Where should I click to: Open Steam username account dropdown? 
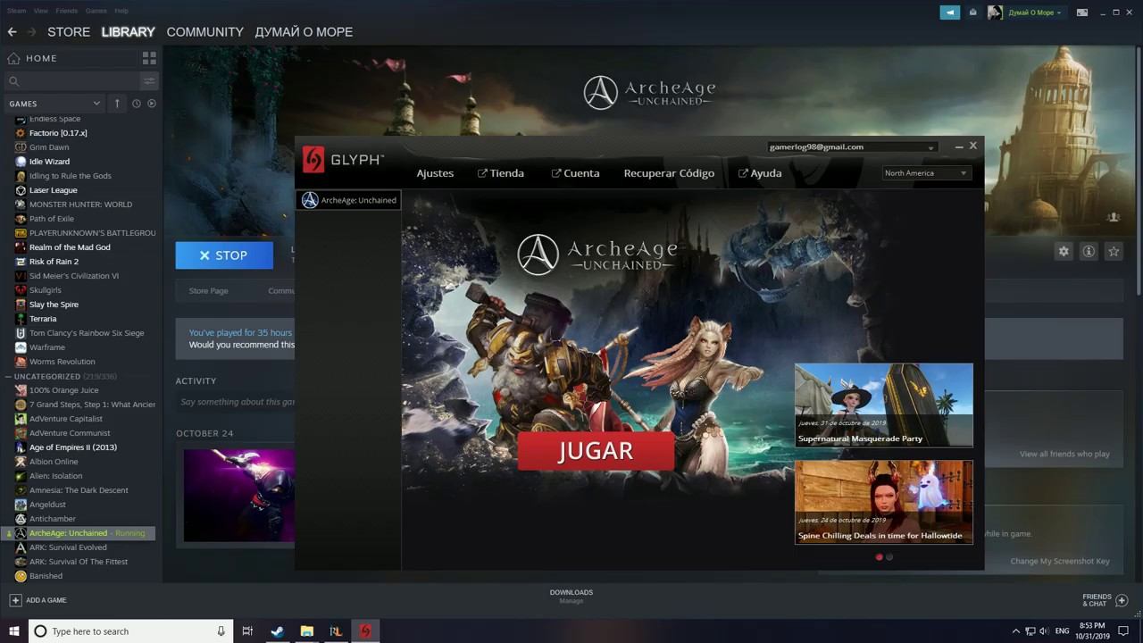[1035, 13]
